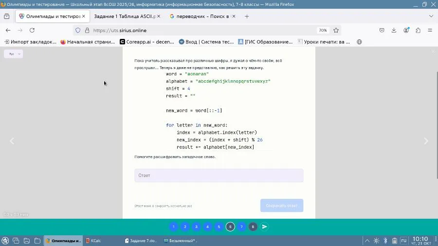
Task: Open Firefox View tab list icon
Action: (7, 17)
